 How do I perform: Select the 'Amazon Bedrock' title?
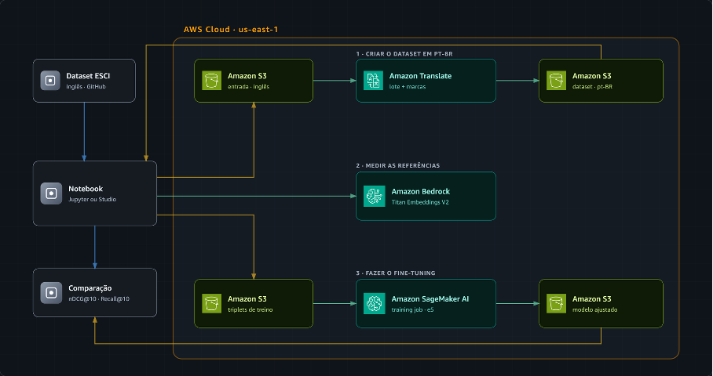421,191
